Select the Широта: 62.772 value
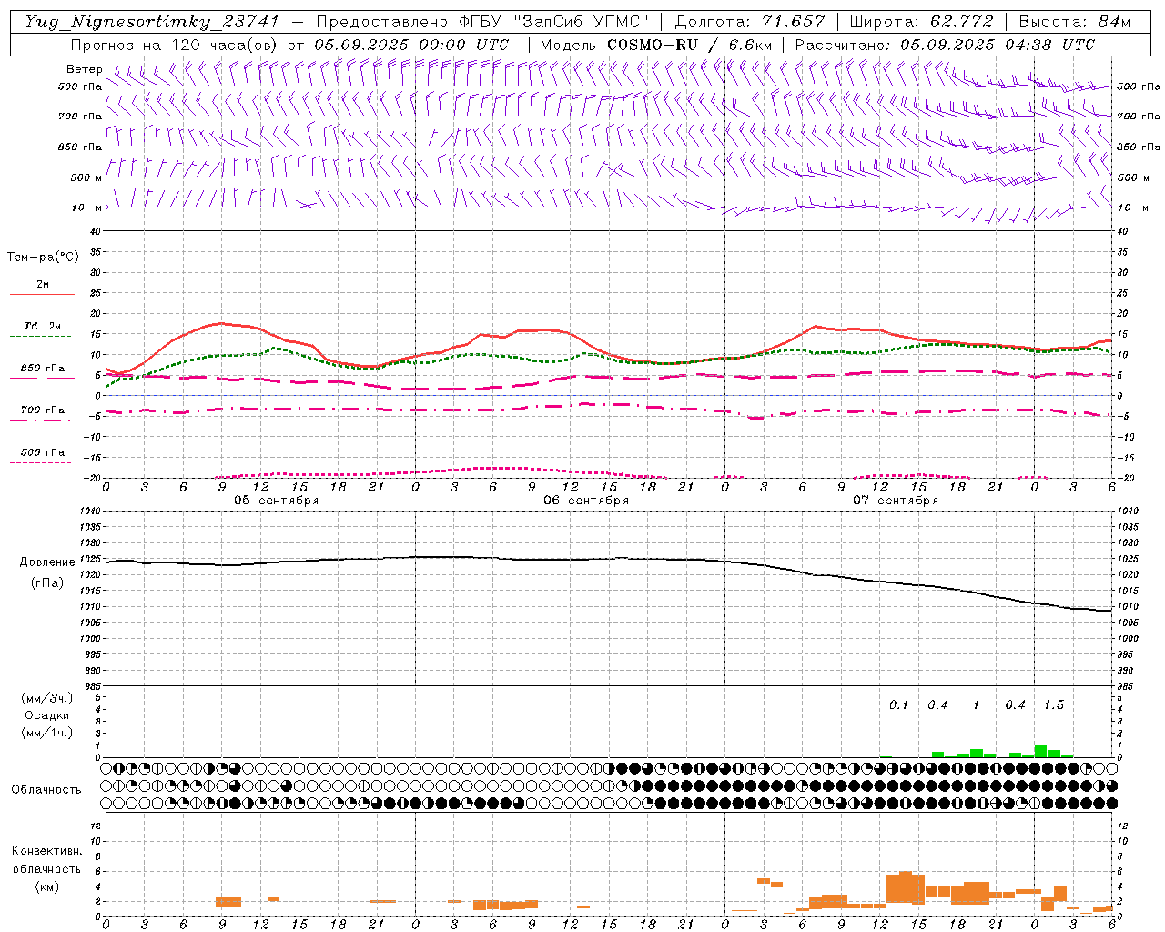Viewport: 1165px width, 932px height. 922,22
